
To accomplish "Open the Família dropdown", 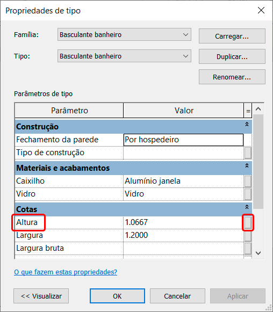I will click(125, 34).
